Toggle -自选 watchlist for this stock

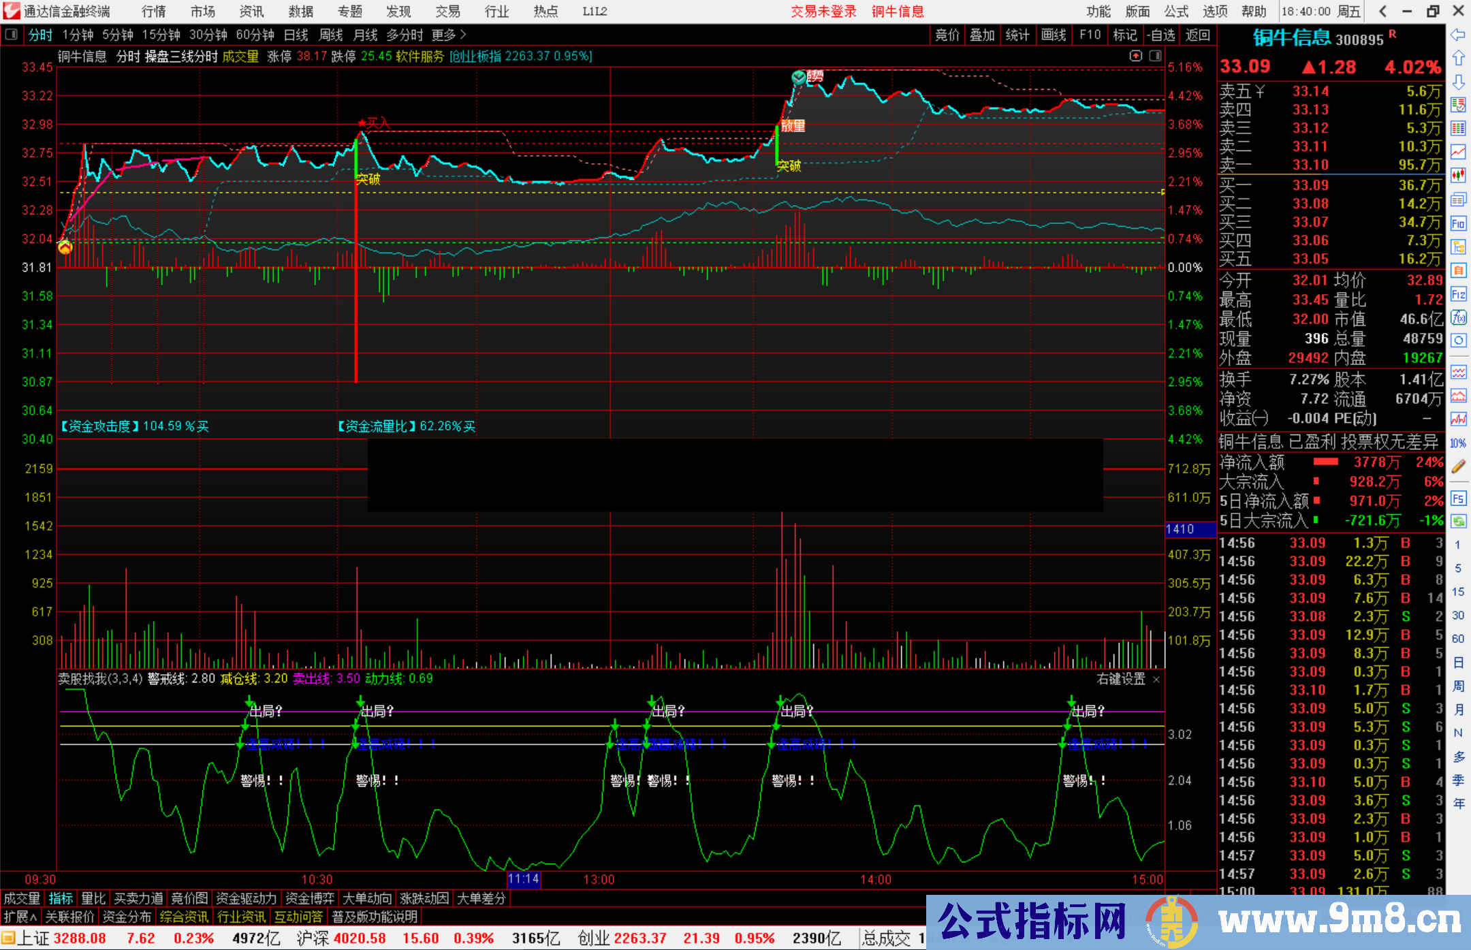(x=1161, y=35)
